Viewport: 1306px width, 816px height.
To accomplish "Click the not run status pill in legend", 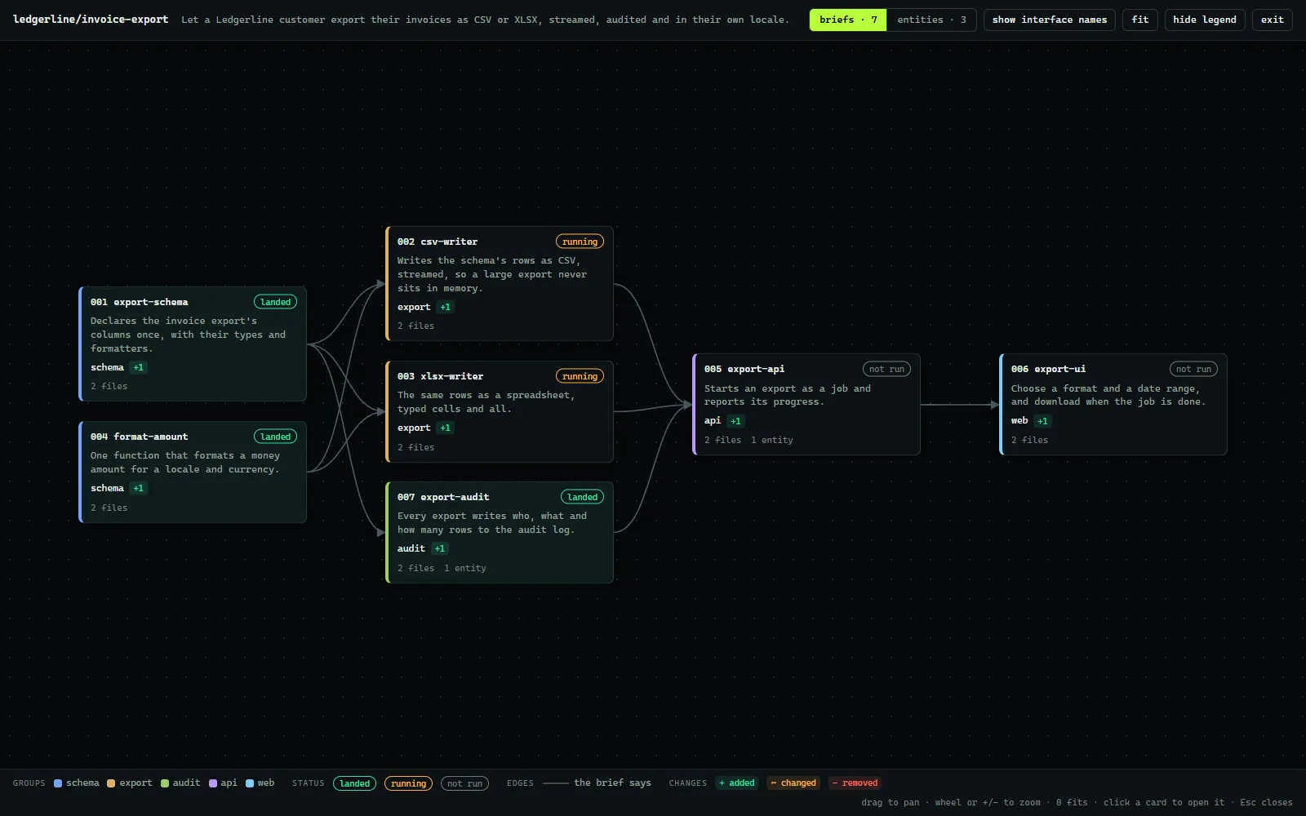I will 465,783.
